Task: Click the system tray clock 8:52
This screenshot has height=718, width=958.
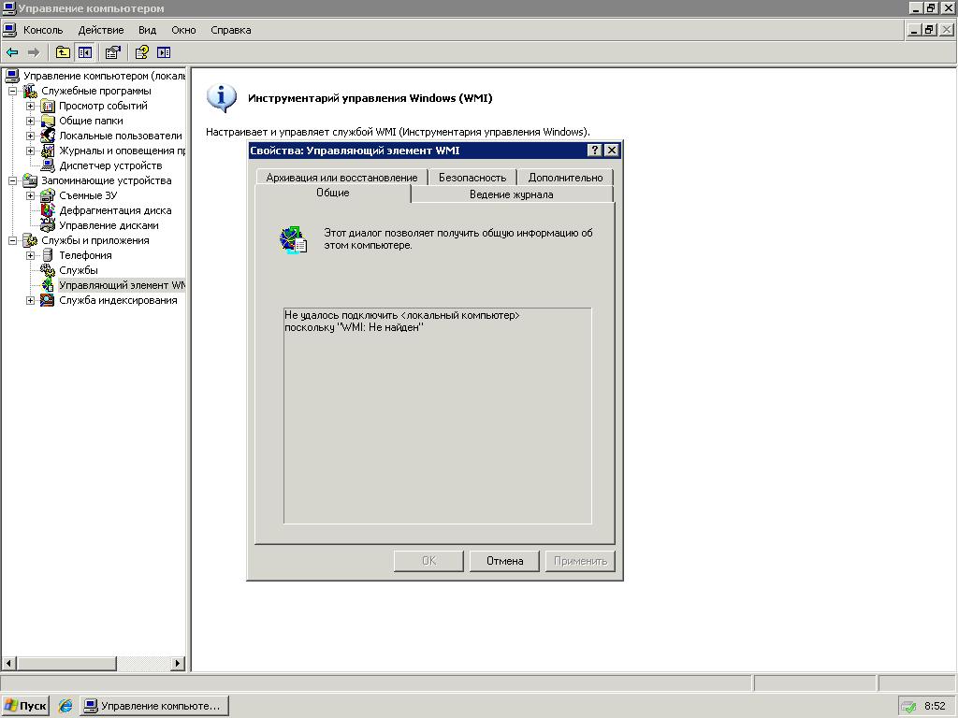Action: pyautogui.click(x=935, y=706)
